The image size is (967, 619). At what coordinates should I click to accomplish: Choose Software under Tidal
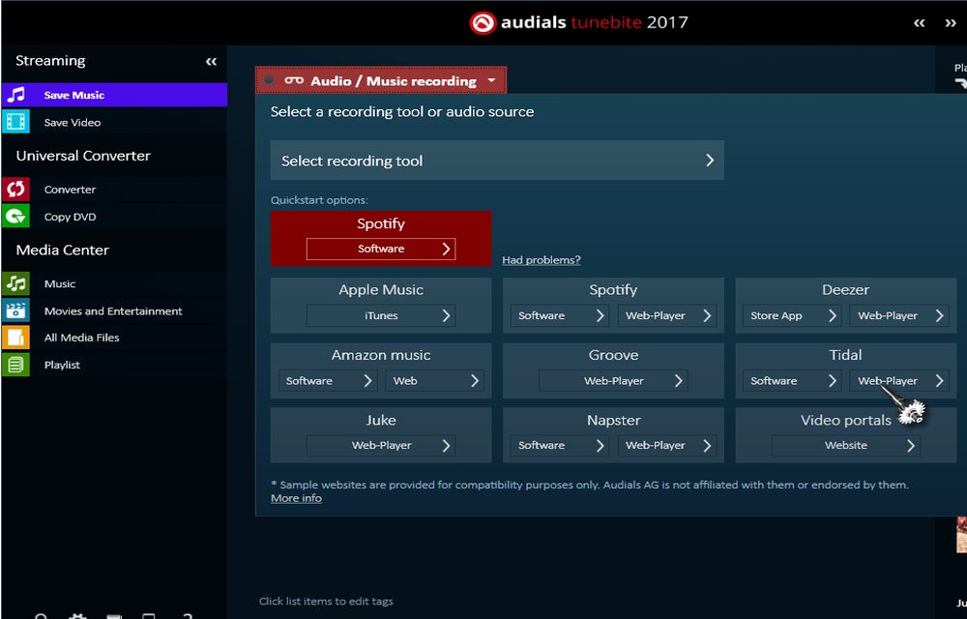click(x=792, y=380)
